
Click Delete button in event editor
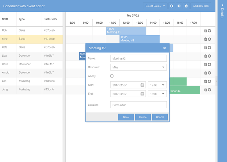point(143,117)
